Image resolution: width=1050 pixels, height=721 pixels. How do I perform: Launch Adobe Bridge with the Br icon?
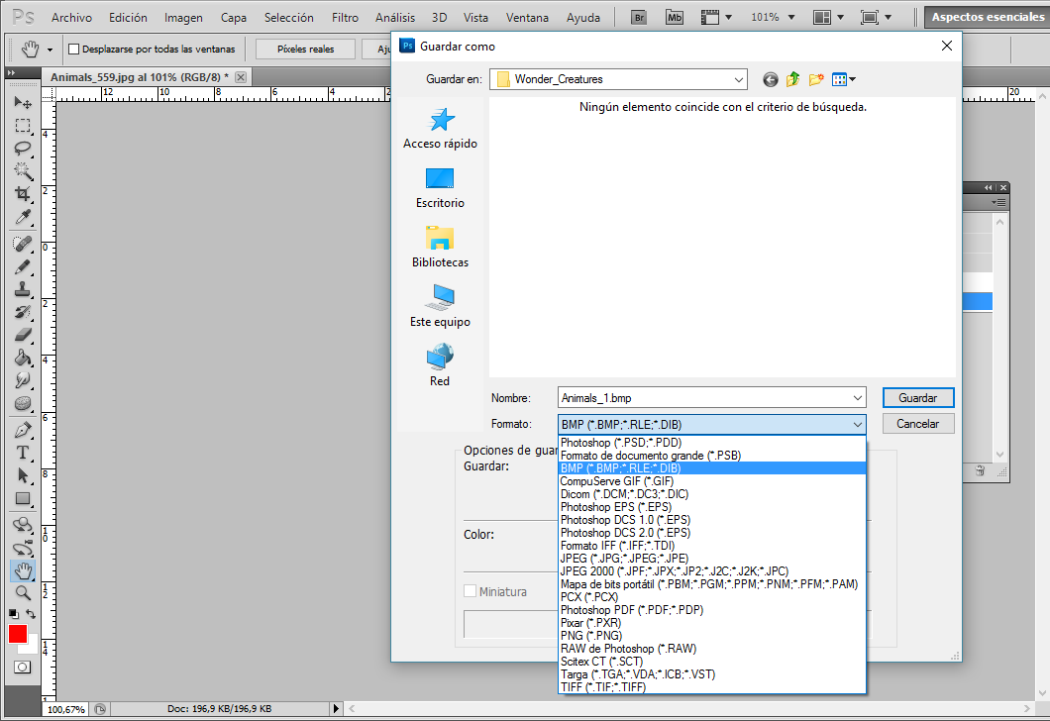640,18
